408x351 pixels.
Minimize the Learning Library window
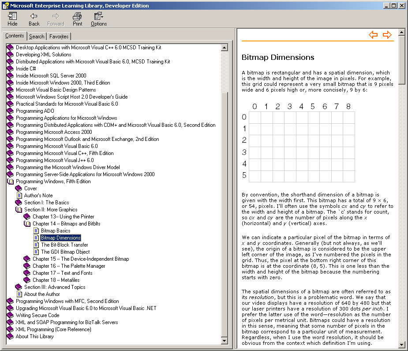387,5
